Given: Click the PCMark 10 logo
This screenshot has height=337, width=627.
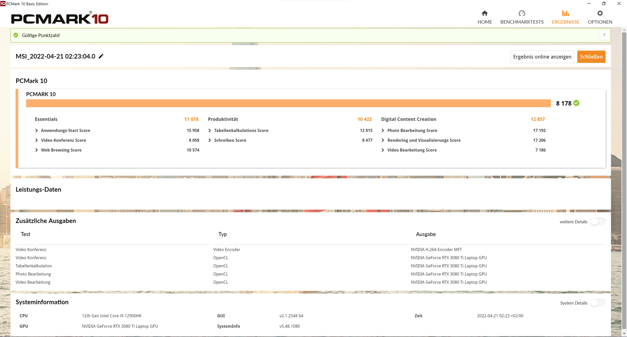Looking at the screenshot, I should (60, 18).
